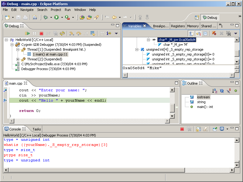Open the Run menu
The width and height of the screenshot is (243, 182).
pos(67,10)
